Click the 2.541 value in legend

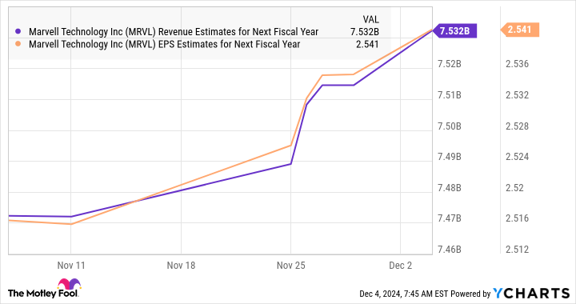pyautogui.click(x=367, y=44)
